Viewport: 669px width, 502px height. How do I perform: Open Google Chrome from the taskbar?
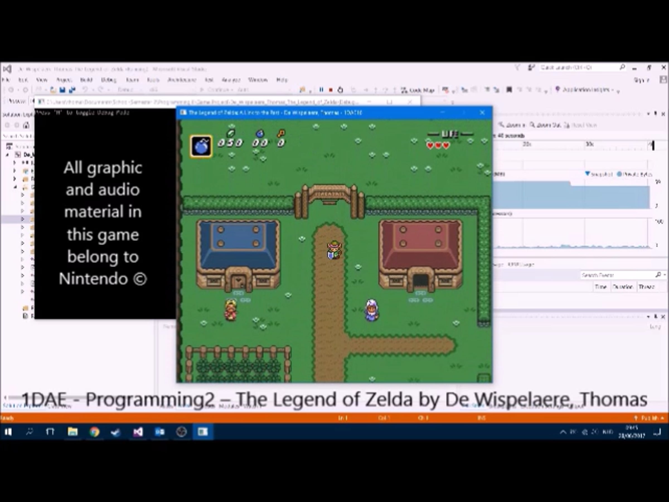pos(94,432)
